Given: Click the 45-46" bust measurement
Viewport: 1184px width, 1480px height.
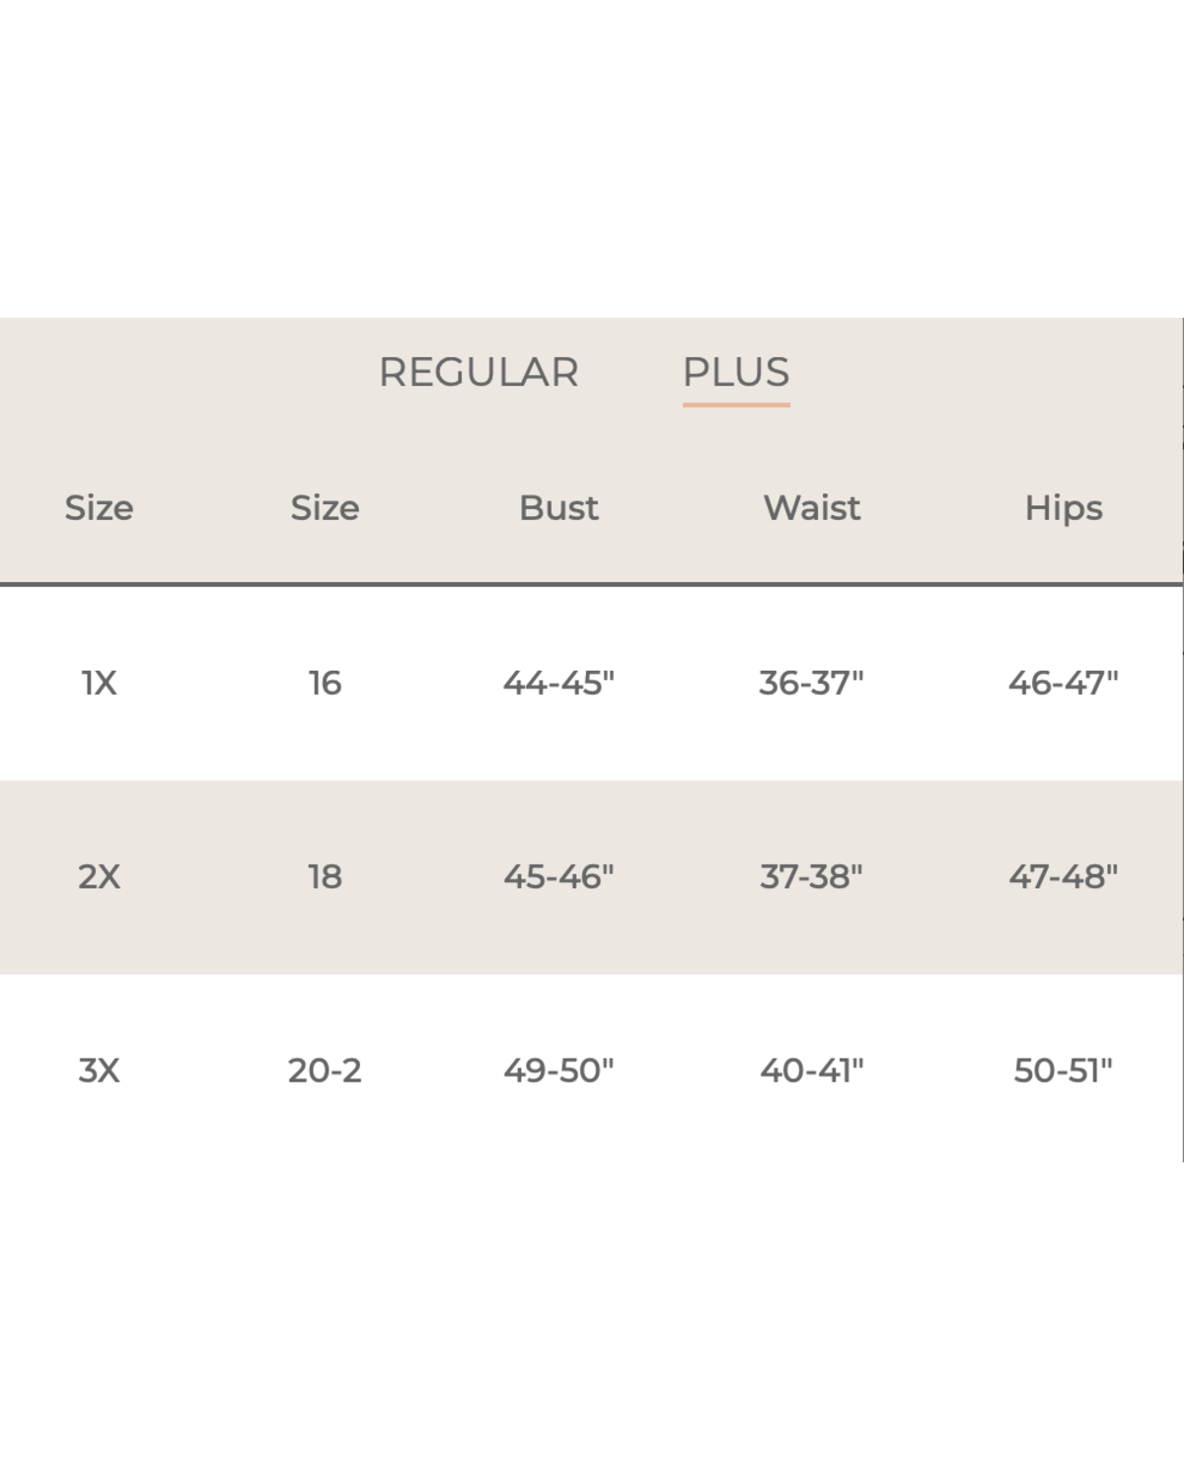Looking at the screenshot, I should 558,876.
